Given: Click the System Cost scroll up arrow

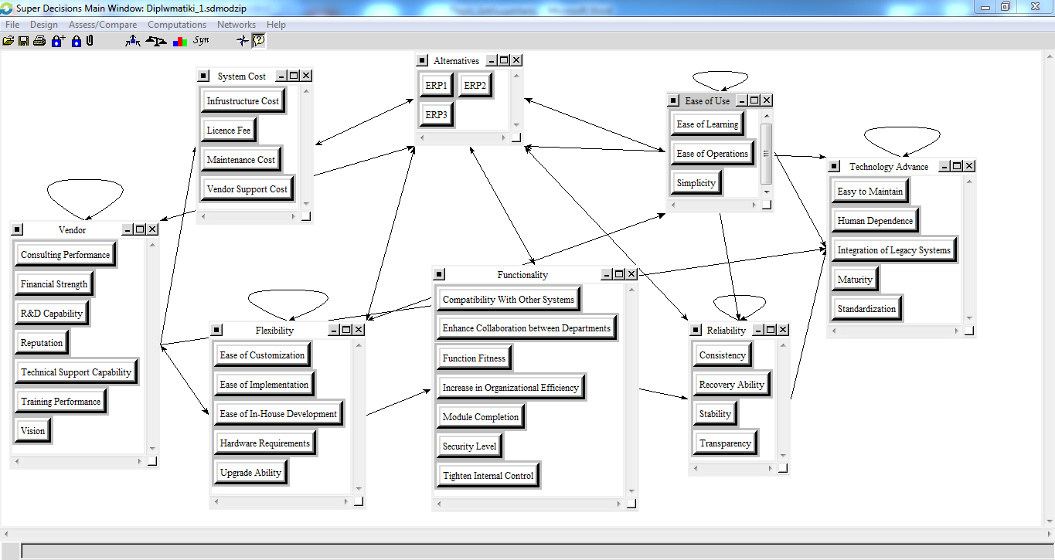Looking at the screenshot, I should [x=306, y=90].
